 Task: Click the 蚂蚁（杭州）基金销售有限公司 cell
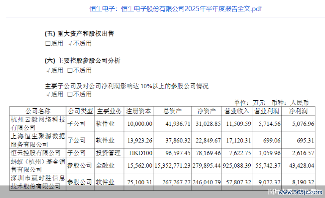coord(38,165)
